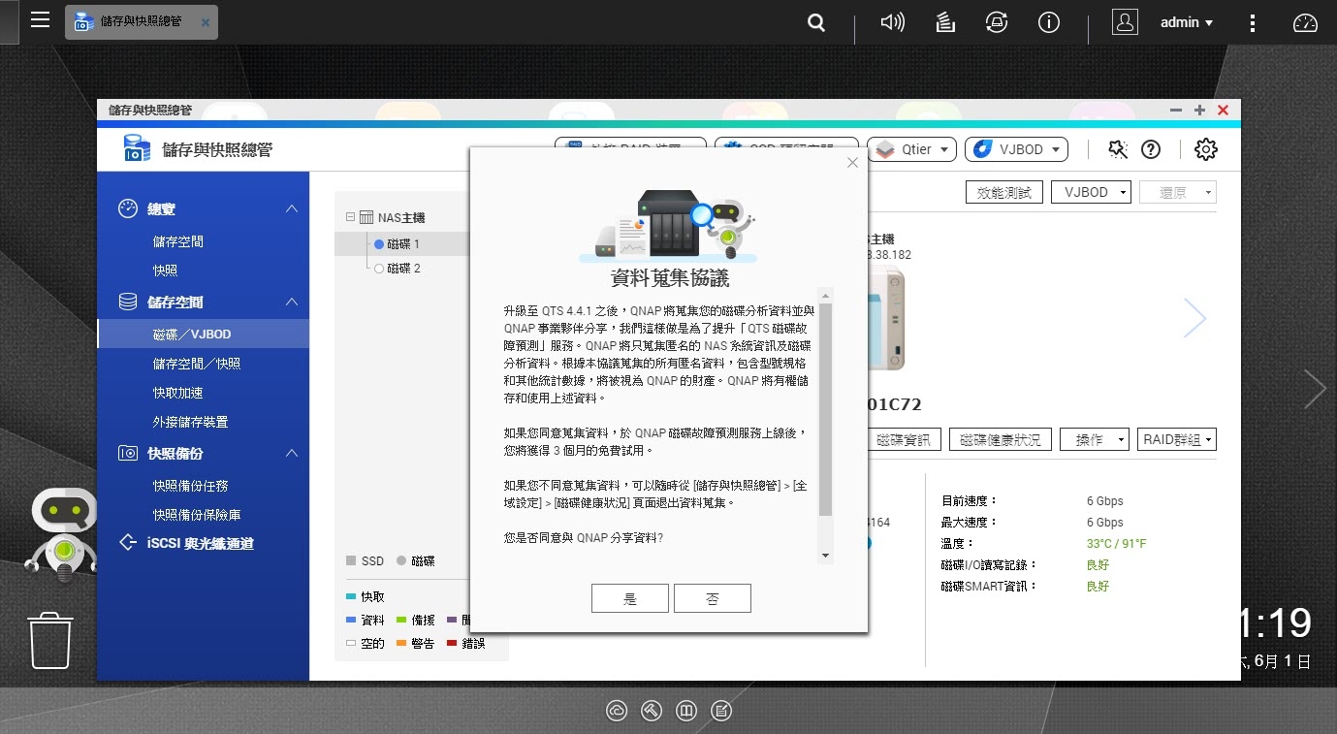Open the Qtier dropdown
The width and height of the screenshot is (1337, 734).
click(x=912, y=149)
